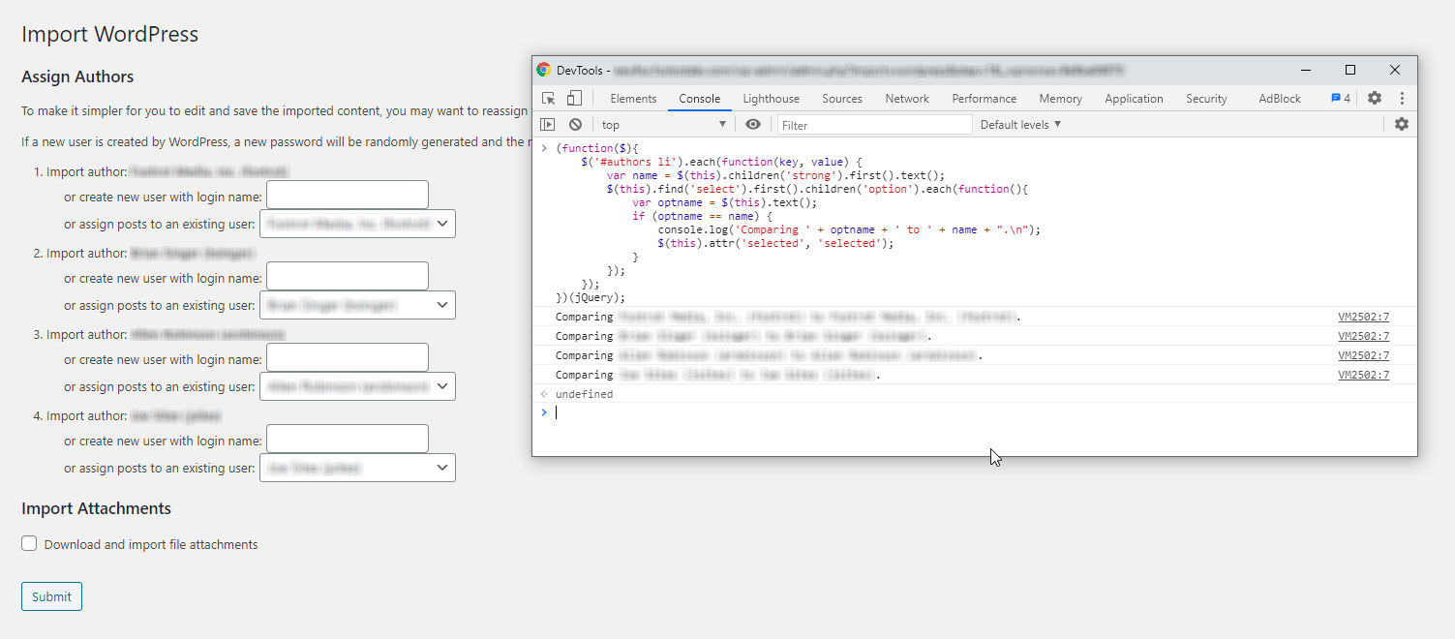Activate the inspect element picker icon
Screen dimensions: 1455x639
pos(549,98)
